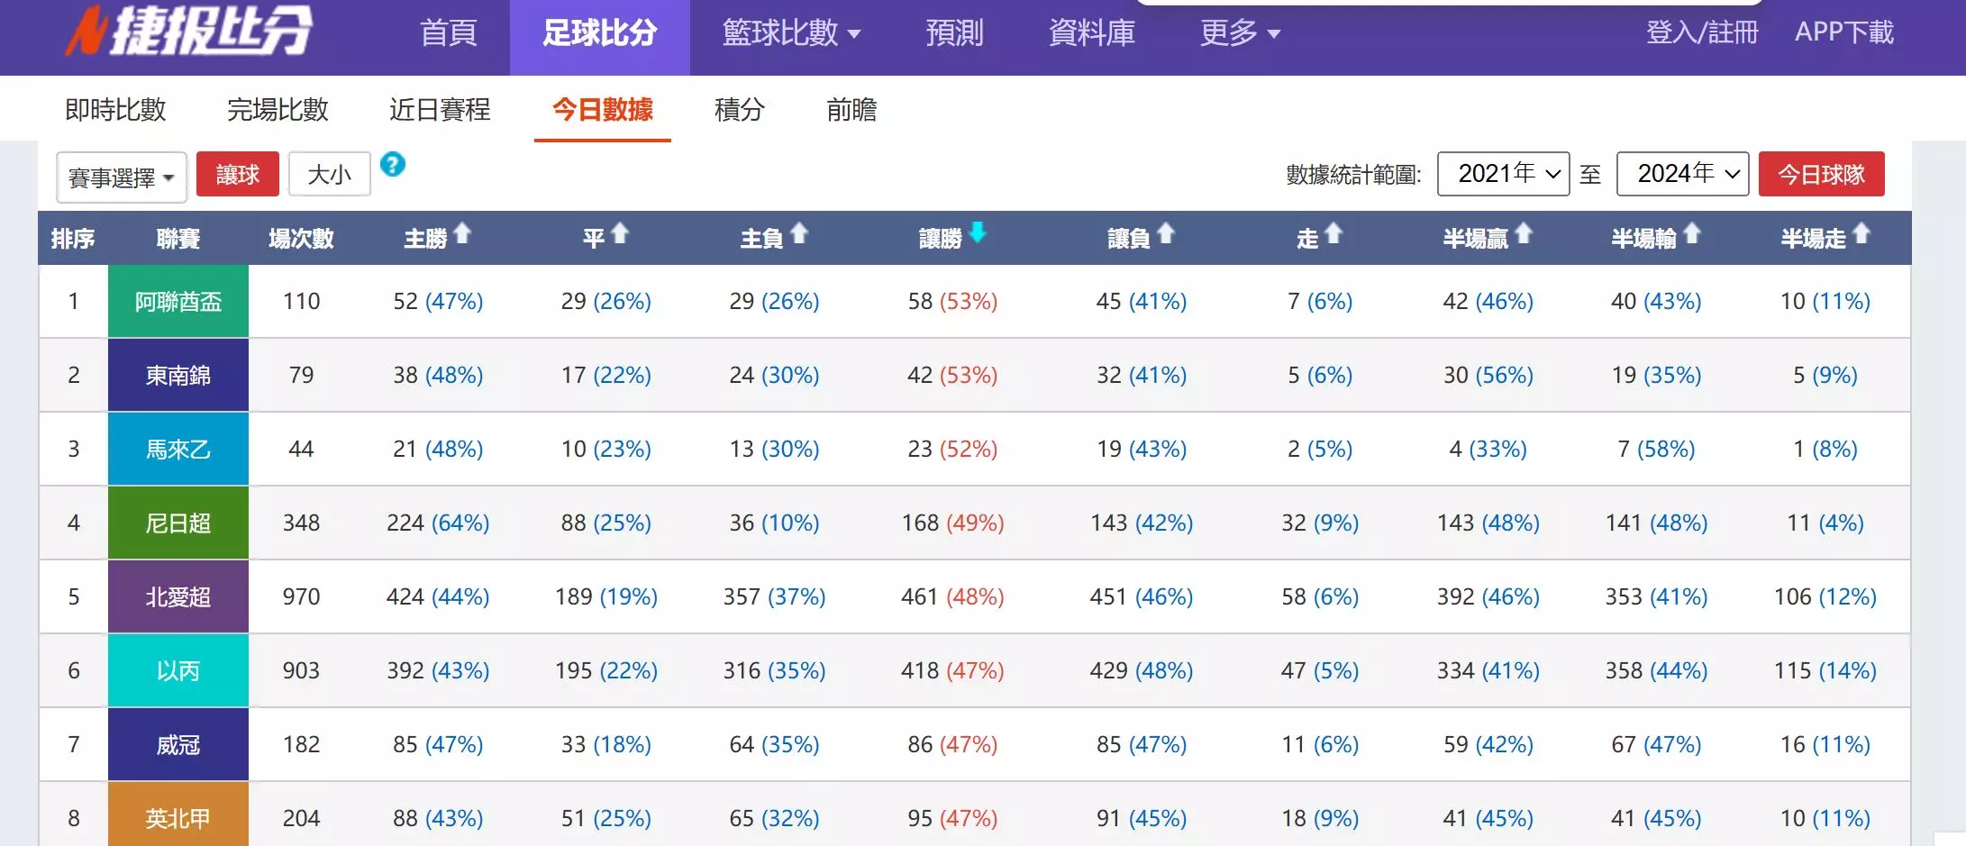Switch to 前瞻 tab
The height and width of the screenshot is (846, 1966).
pos(851,109)
